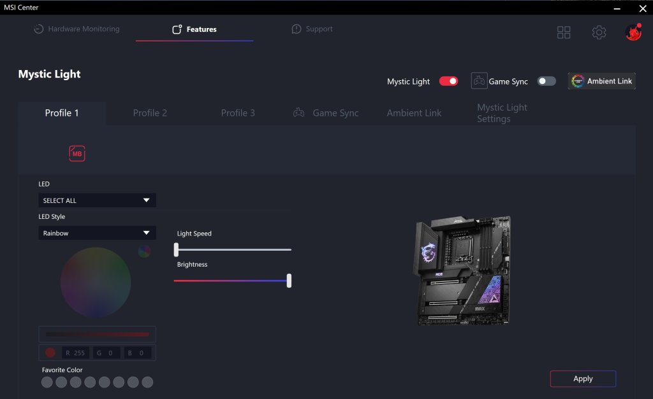Click the motherboard preview image

[462, 270]
